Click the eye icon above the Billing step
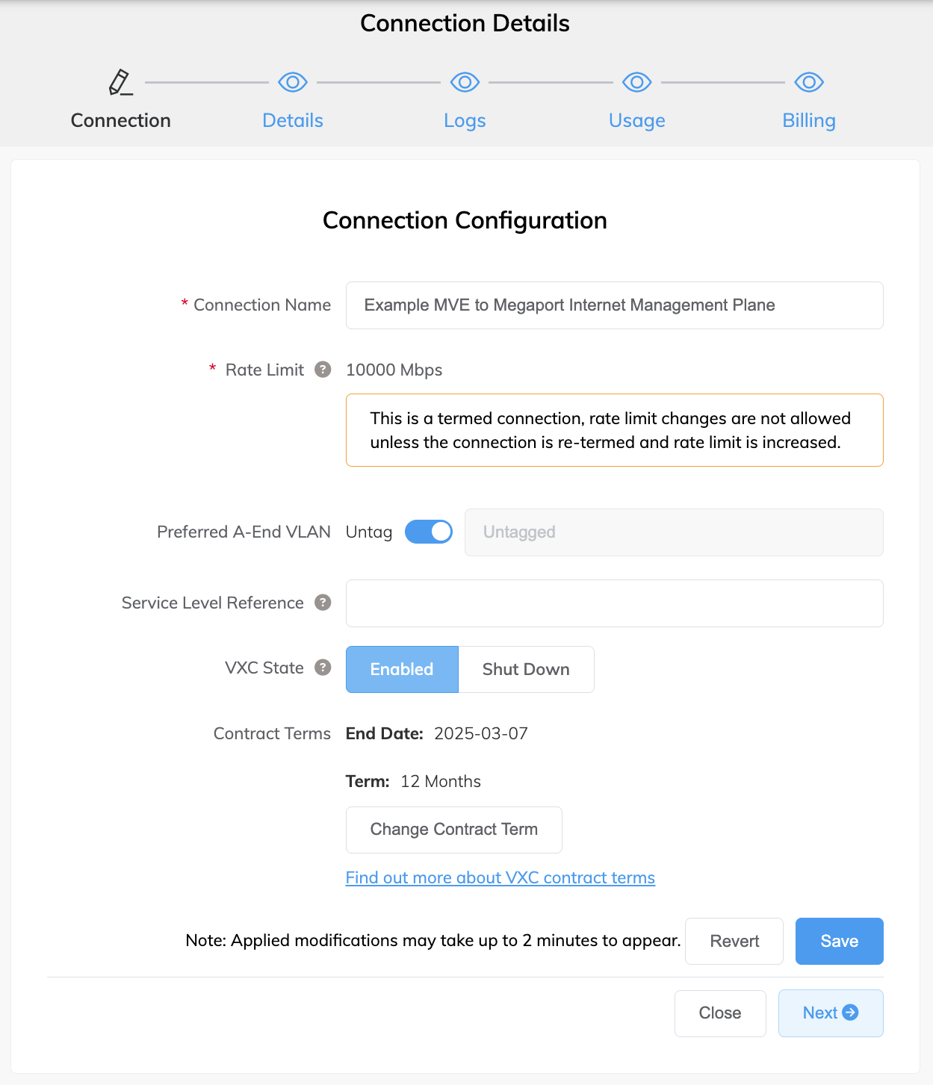This screenshot has width=933, height=1085. (809, 82)
